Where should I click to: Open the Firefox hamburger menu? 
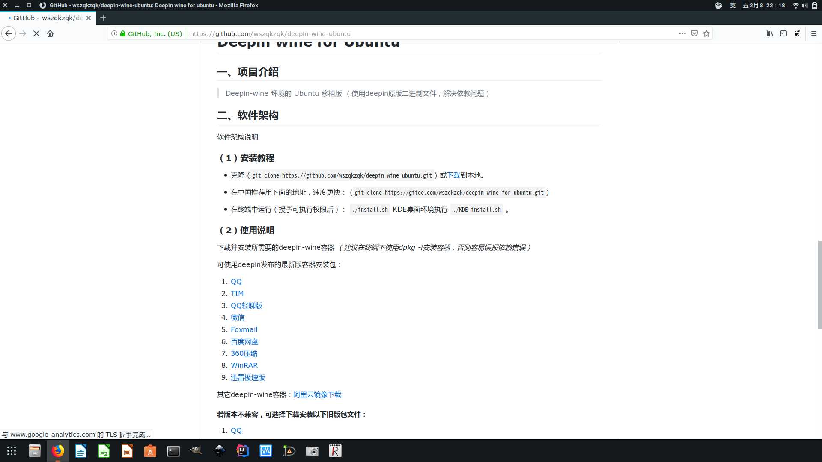point(814,33)
